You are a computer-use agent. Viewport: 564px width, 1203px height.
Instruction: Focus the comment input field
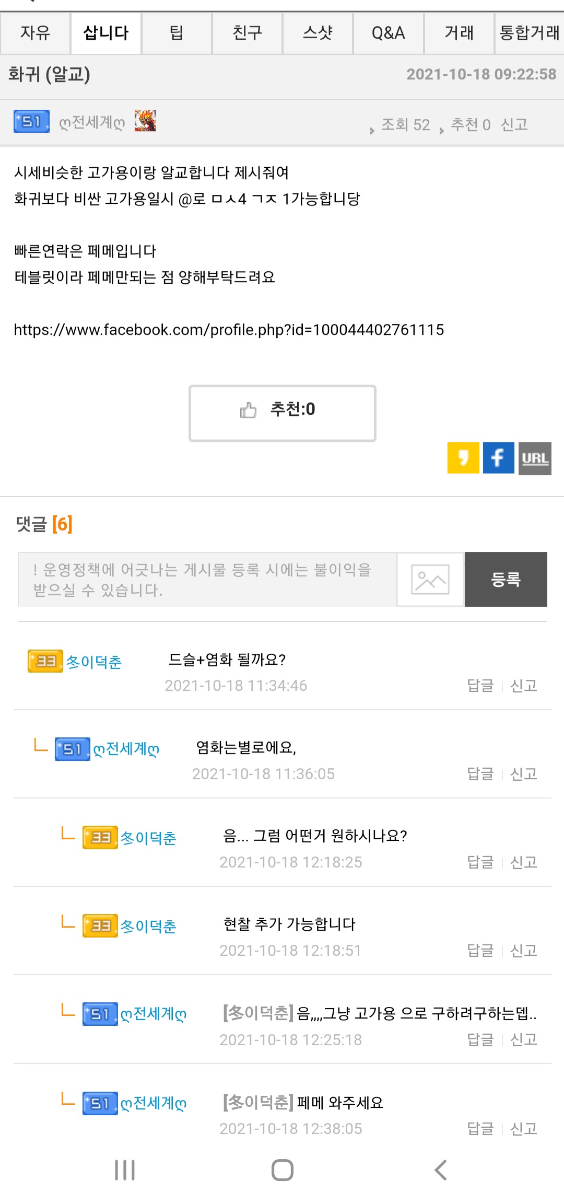click(x=207, y=579)
